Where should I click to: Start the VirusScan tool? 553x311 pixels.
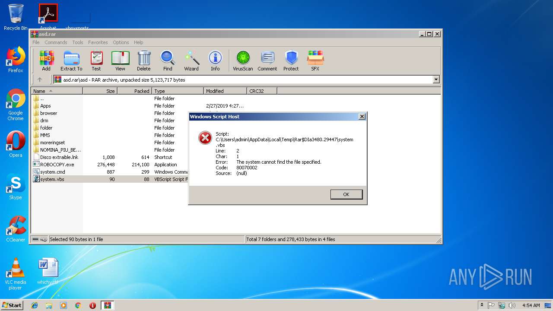243,61
